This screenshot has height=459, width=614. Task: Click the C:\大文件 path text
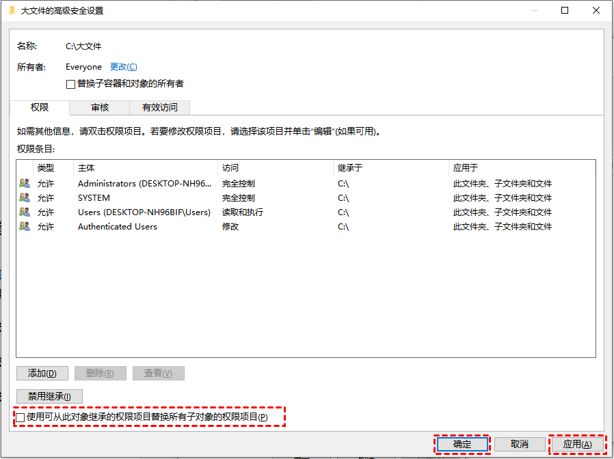pyautogui.click(x=83, y=46)
